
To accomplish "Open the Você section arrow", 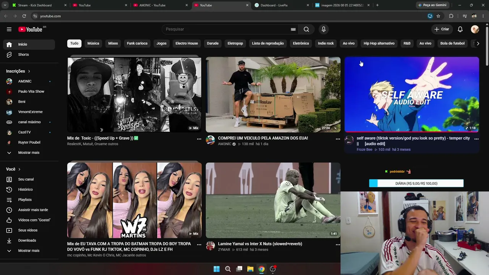I will point(19,169).
